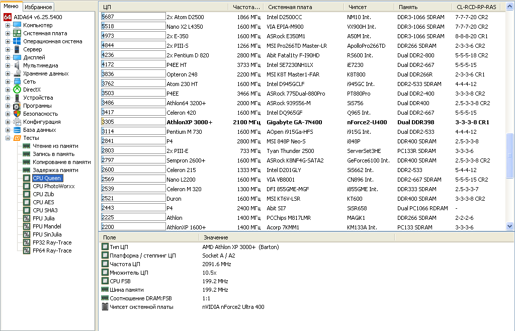Click the Хранение данных drive icon
Image resolution: width=515 pixels, height=331 pixels.
tap(17, 73)
